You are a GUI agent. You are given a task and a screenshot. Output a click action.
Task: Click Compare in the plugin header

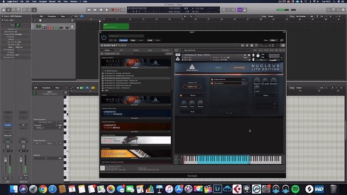(x=123, y=41)
